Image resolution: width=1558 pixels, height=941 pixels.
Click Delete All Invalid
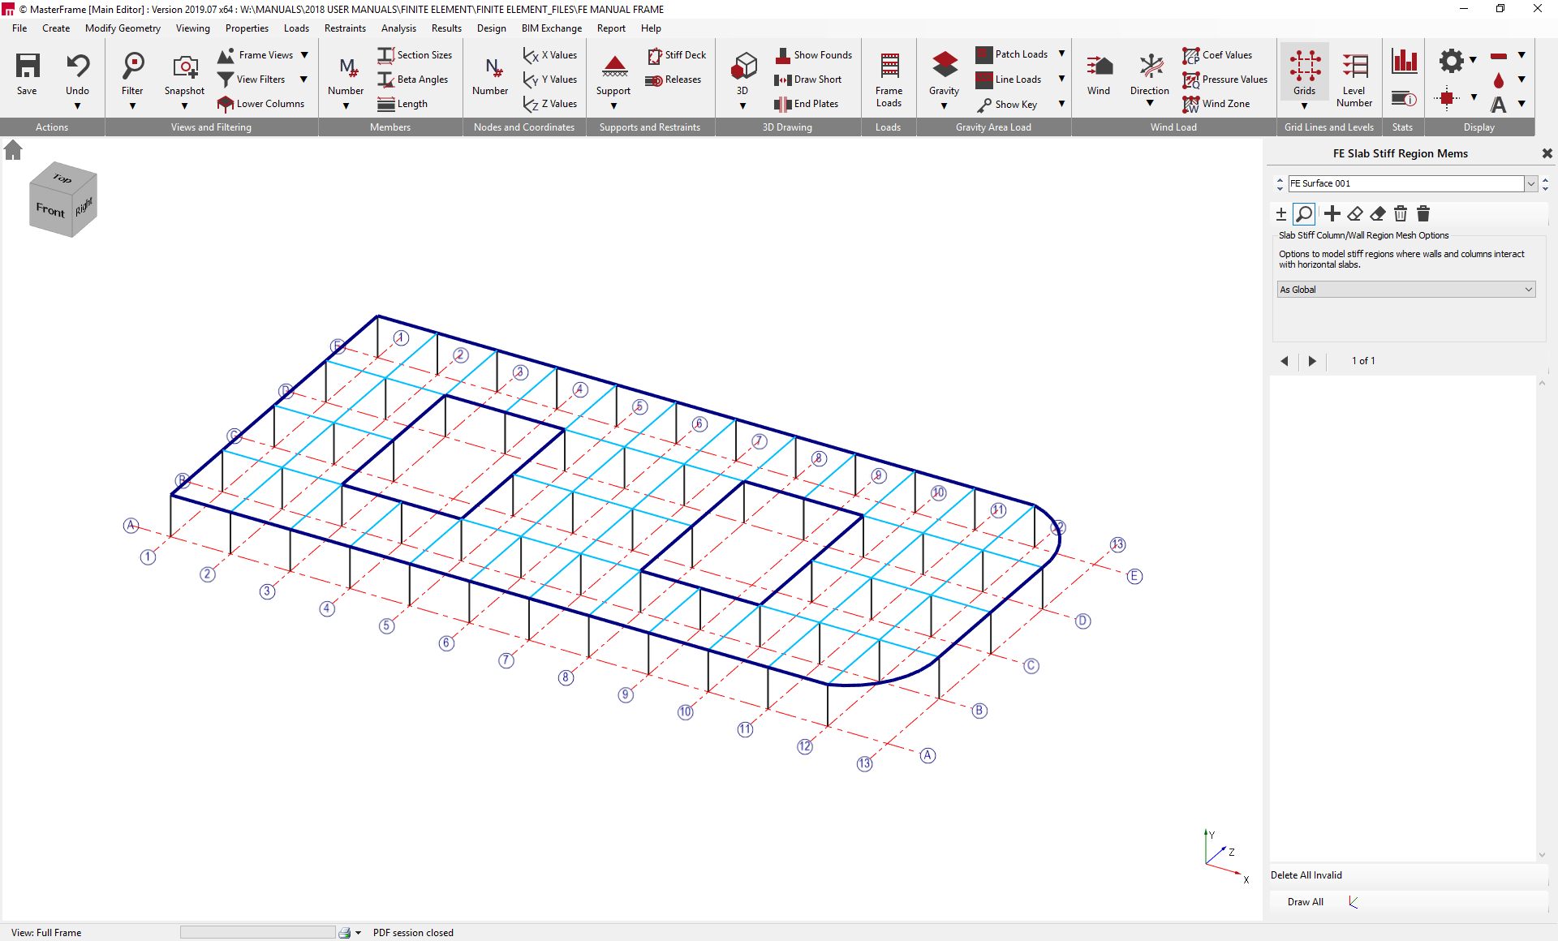pos(1306,875)
